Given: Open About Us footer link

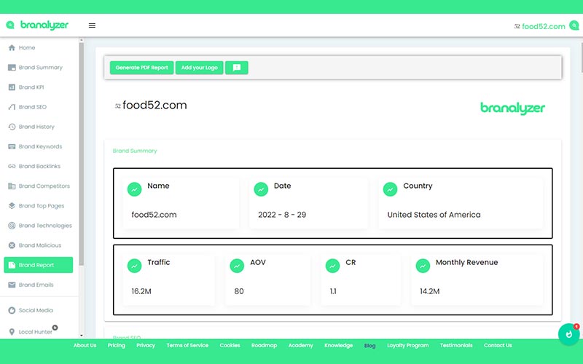Looking at the screenshot, I should pyautogui.click(x=85, y=345).
